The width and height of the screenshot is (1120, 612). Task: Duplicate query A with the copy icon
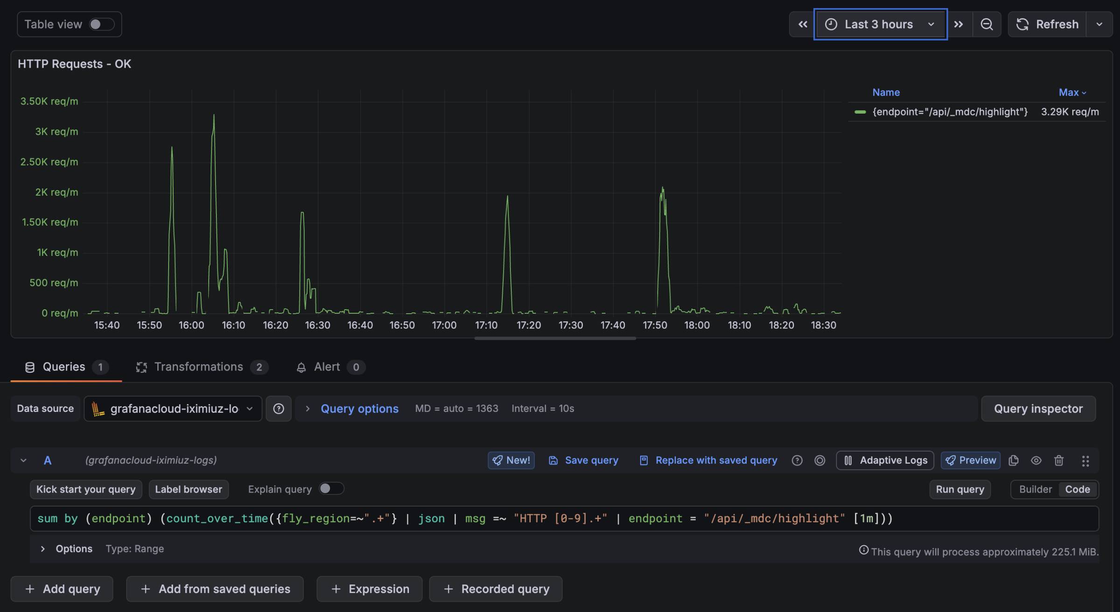[x=1014, y=460]
